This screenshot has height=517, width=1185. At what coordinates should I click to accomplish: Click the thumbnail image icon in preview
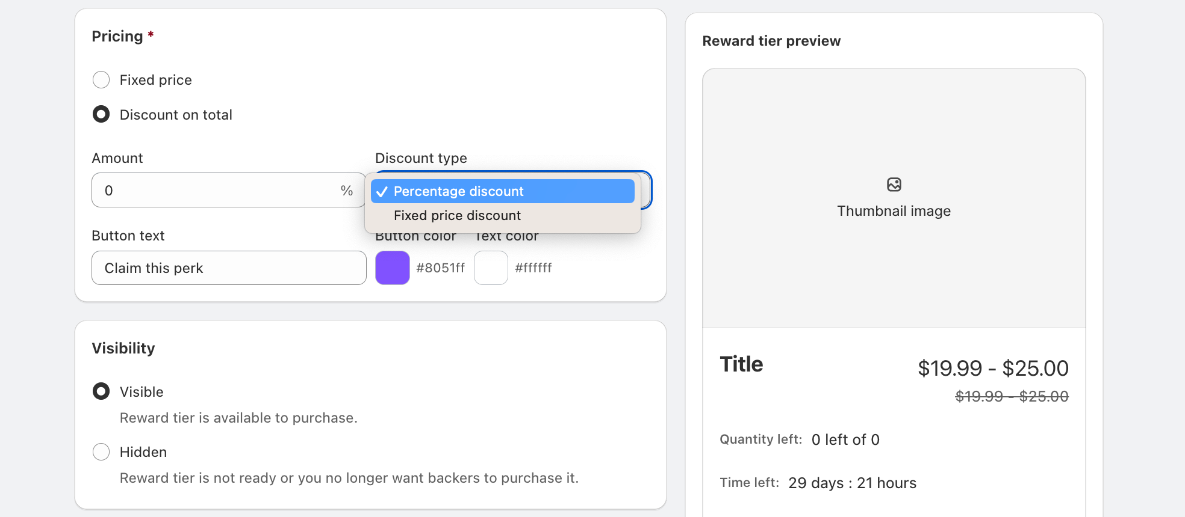pos(894,184)
